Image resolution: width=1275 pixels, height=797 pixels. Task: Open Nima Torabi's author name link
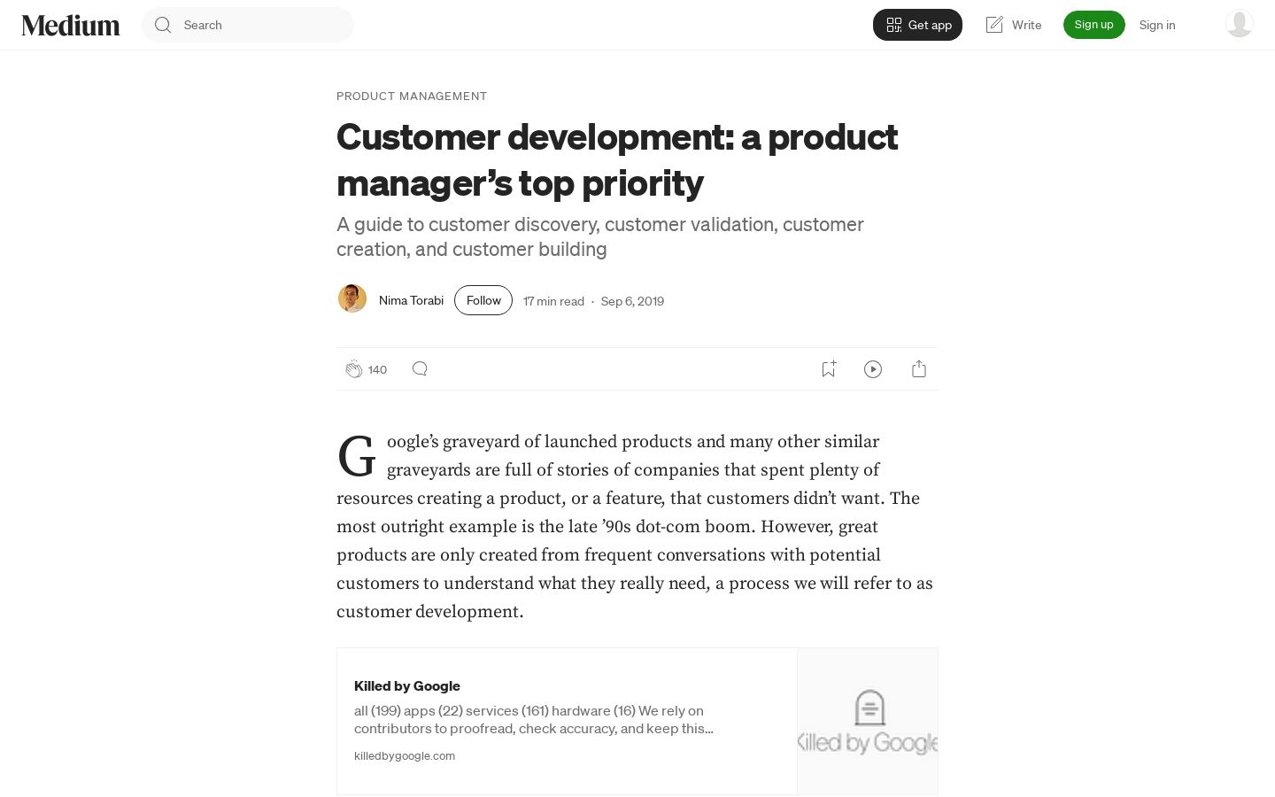click(x=411, y=300)
